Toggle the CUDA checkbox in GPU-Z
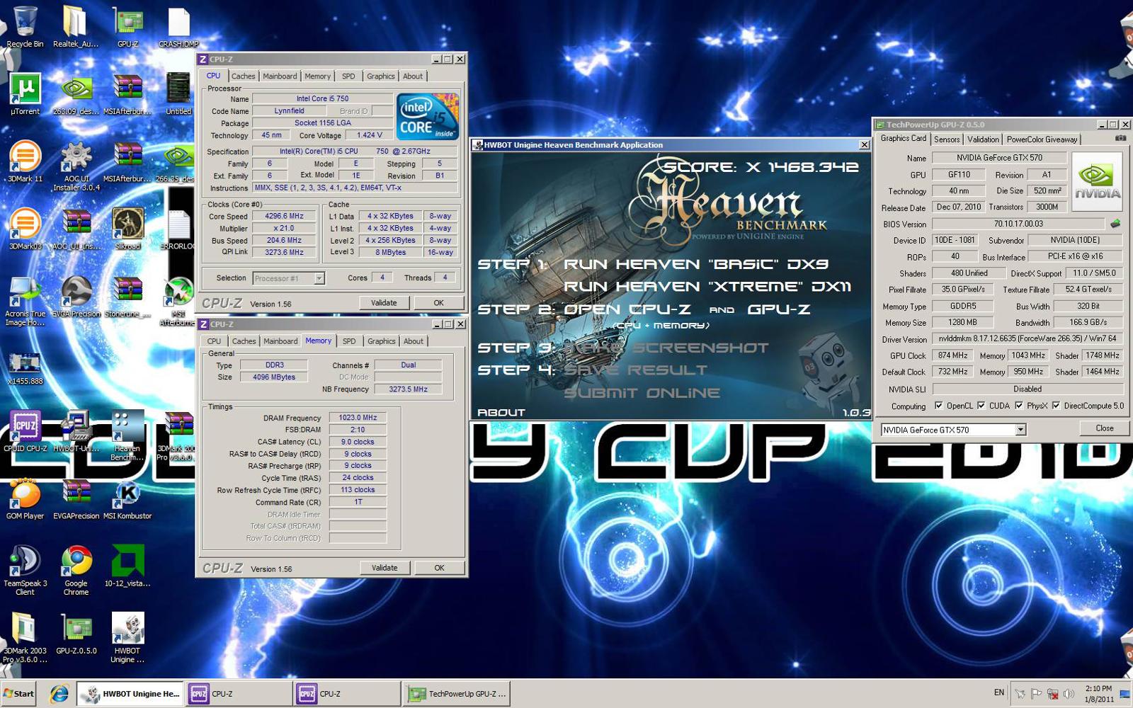The width and height of the screenshot is (1133, 708). coord(981,406)
